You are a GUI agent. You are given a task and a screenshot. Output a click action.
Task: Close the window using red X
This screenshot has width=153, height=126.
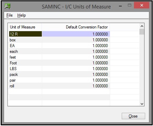pyautogui.click(x=142, y=5)
